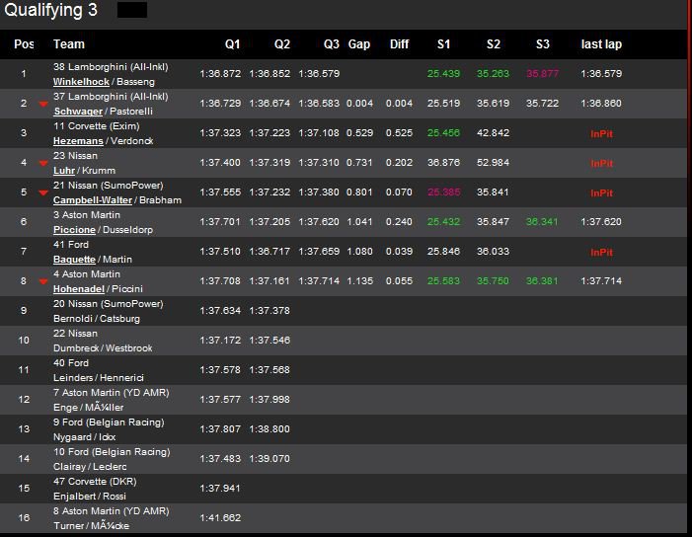Click InPit status in 41 Ford row
Screen dimensions: 692x537
pyautogui.click(x=601, y=252)
